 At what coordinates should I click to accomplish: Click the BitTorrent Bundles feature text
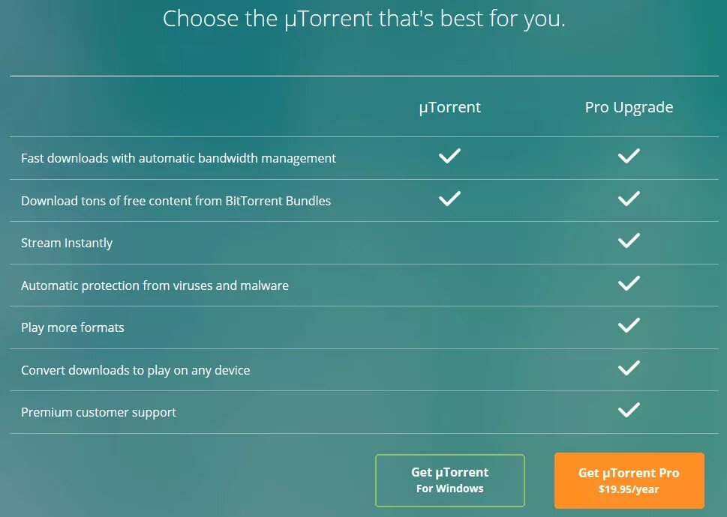point(176,201)
